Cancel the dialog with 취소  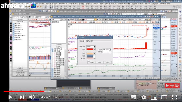pyautogui.click(x=108, y=62)
